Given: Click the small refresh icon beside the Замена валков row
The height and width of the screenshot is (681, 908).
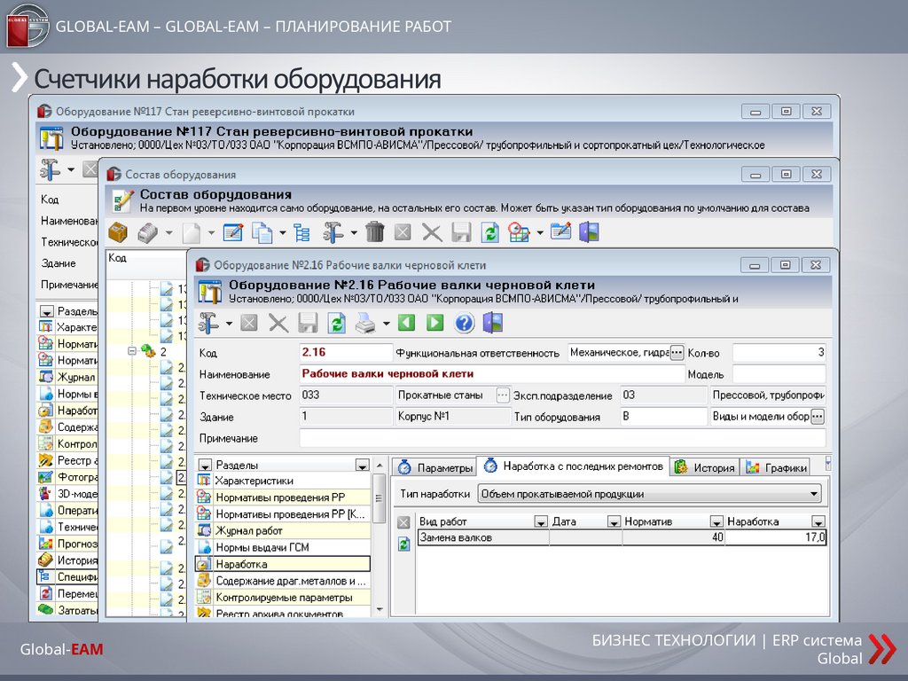Looking at the screenshot, I should point(404,544).
